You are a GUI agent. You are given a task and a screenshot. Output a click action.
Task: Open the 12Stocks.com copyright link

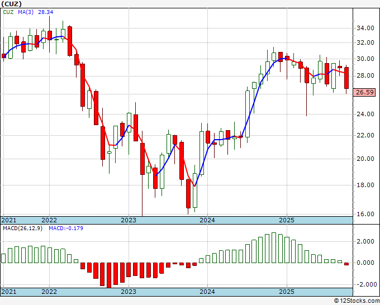coord(357,301)
